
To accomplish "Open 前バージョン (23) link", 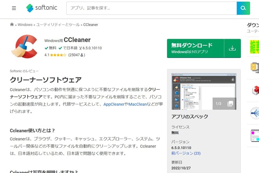I will coord(186,153).
